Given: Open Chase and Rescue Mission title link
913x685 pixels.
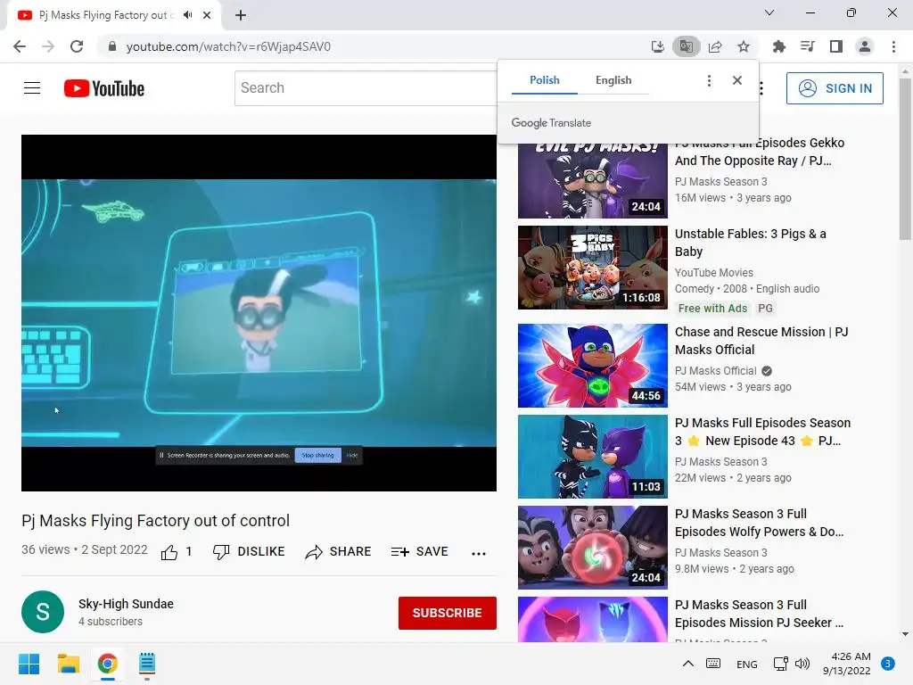Looking at the screenshot, I should pos(761,341).
